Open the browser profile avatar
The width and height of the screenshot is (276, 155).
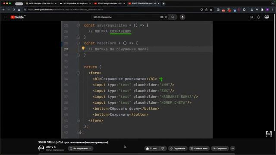pyautogui.click(x=267, y=9)
